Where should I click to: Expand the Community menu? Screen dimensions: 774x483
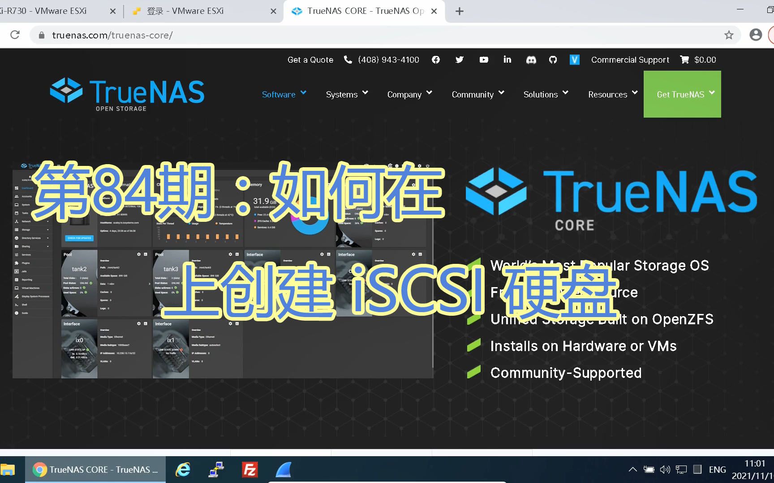click(x=478, y=94)
